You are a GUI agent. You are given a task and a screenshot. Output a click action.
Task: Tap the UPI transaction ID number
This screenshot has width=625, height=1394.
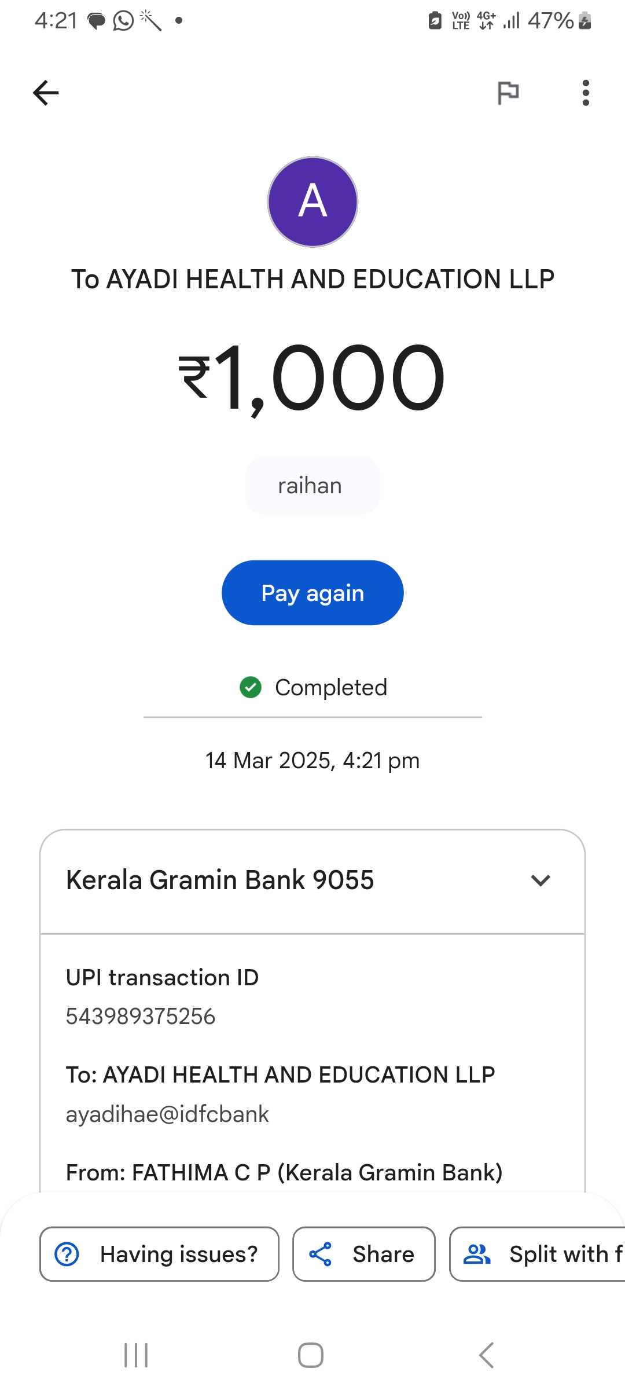141,1017
